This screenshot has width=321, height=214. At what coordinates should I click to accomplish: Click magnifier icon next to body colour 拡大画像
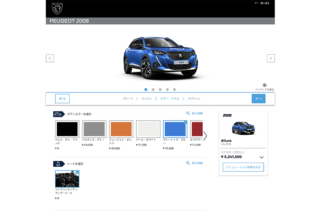(188, 113)
